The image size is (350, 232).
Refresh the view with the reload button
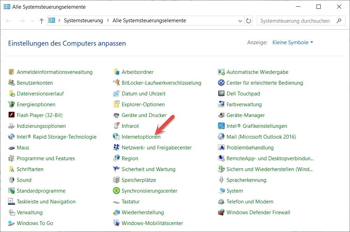pyautogui.click(x=249, y=21)
